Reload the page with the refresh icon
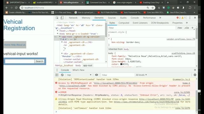 point(16,8)
